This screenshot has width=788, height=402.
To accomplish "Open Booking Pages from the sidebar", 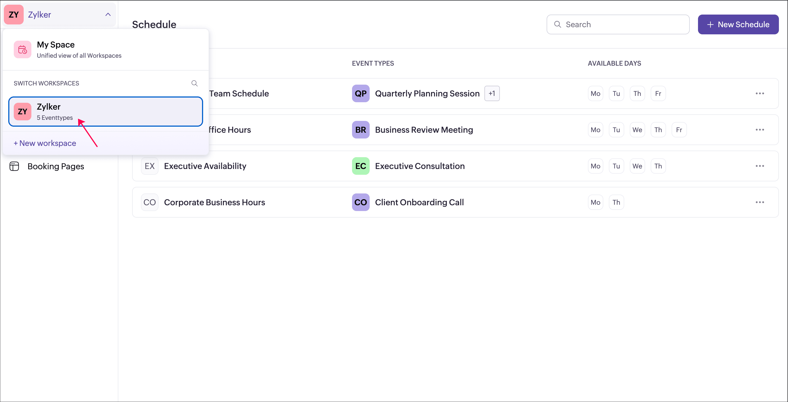I will (x=56, y=166).
